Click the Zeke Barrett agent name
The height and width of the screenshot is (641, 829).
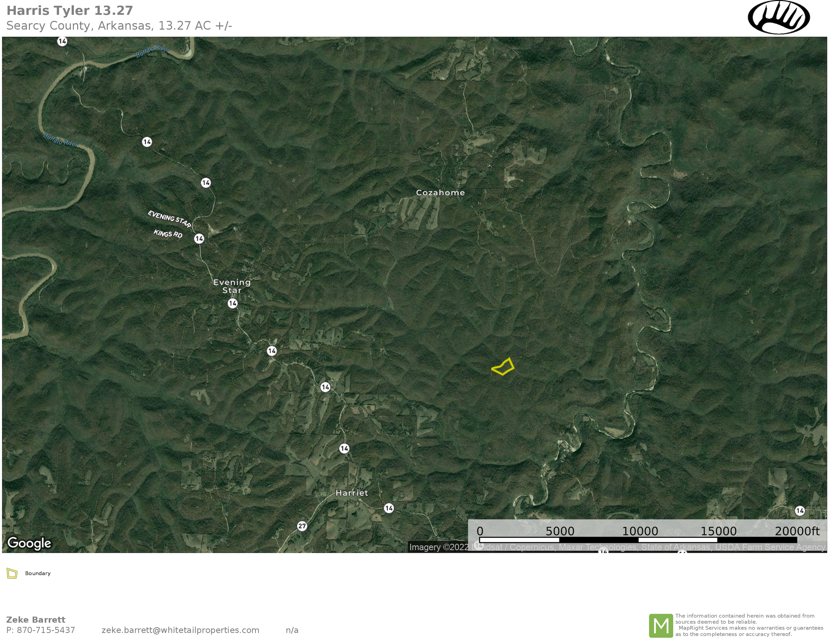click(36, 620)
